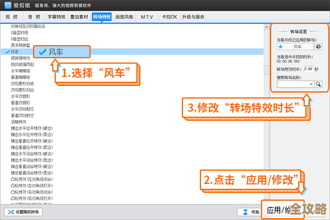
Task: Open the 字幕特效 tab
Action: pyautogui.click(x=56, y=17)
